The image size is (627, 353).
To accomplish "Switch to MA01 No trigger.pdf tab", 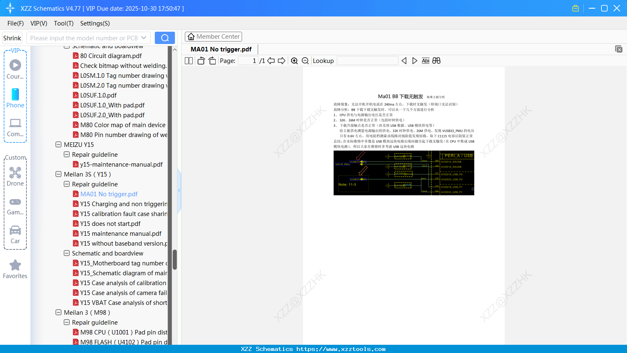I will 221,49.
